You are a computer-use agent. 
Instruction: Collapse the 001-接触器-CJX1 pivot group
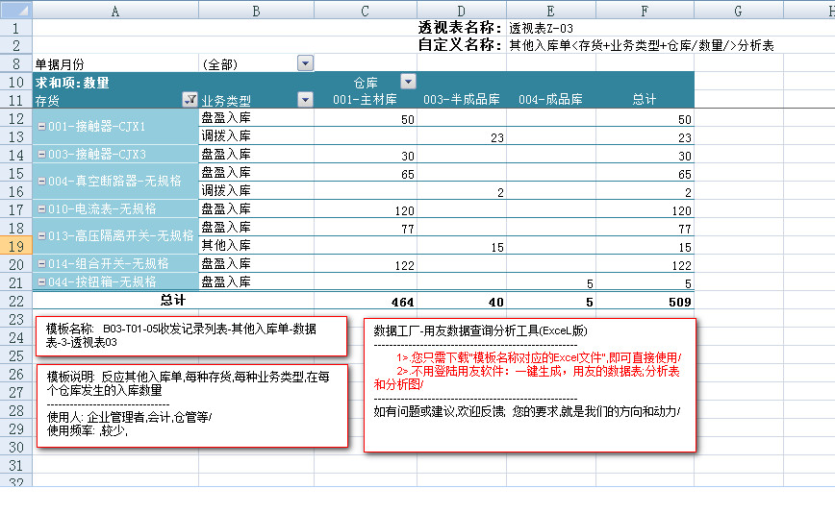point(40,127)
